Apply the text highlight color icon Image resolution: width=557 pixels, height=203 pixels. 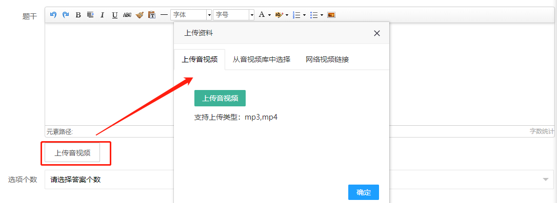point(279,15)
